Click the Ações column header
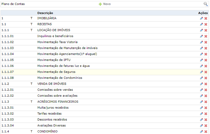This screenshot has width=210, height=134. pyautogui.click(x=203, y=13)
